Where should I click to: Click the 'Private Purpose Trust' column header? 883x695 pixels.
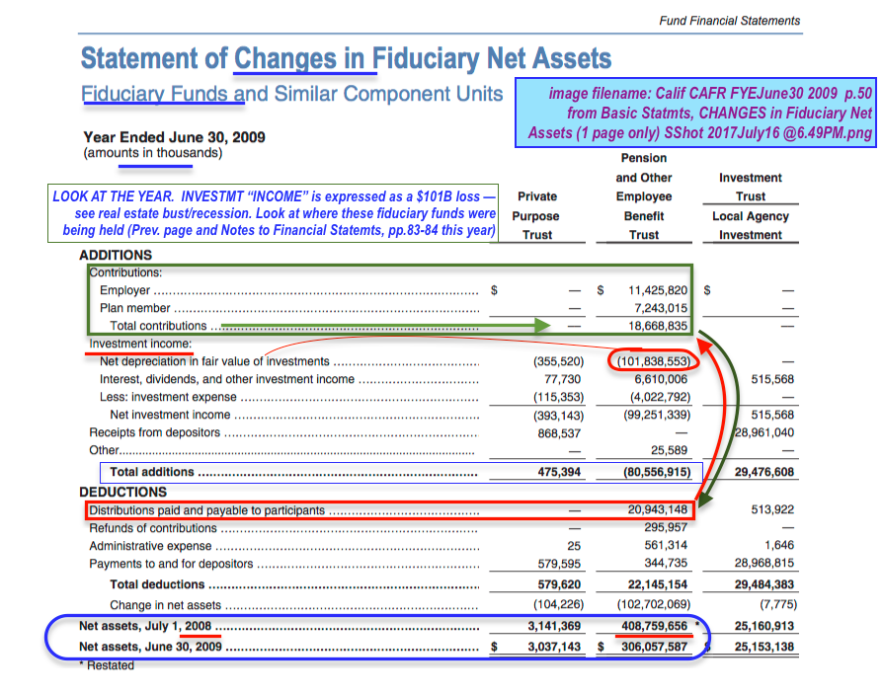[x=536, y=215]
